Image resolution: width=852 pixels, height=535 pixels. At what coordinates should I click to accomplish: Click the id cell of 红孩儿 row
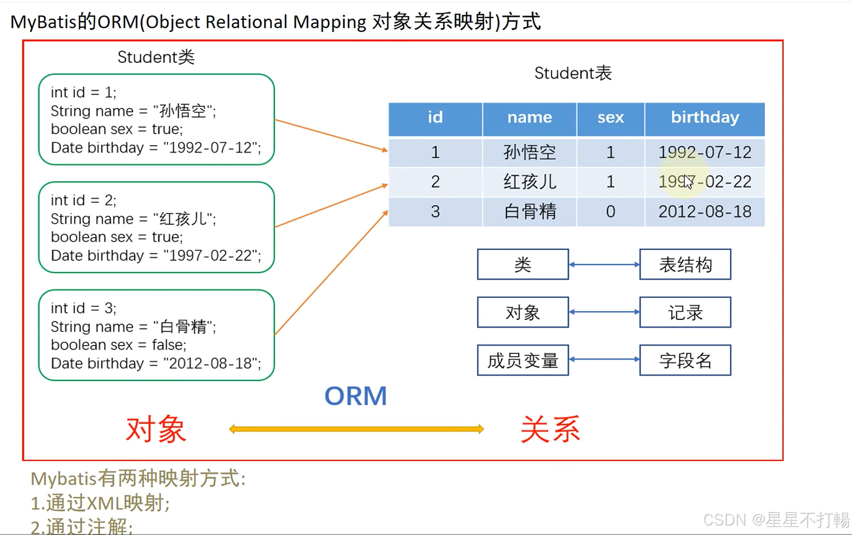click(435, 182)
